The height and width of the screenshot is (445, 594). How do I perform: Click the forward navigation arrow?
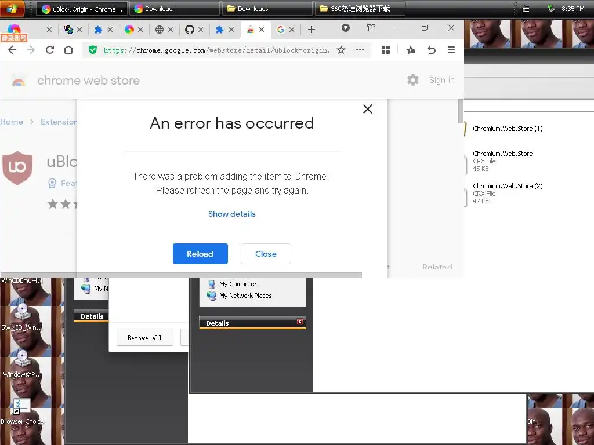click(31, 50)
